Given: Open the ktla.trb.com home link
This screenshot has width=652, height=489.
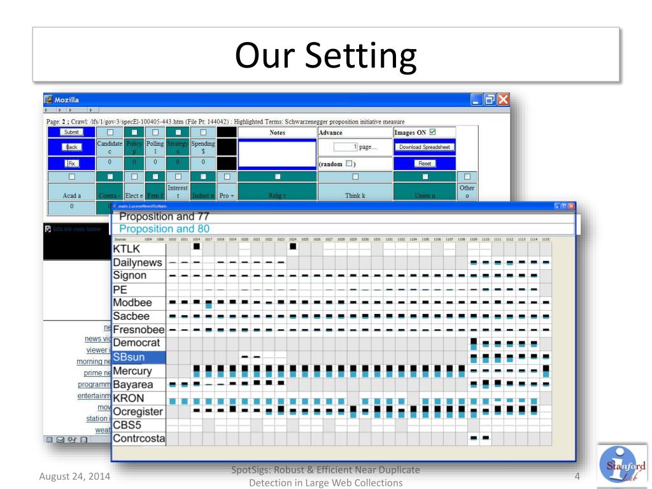Looking at the screenshot, I should point(77,229).
